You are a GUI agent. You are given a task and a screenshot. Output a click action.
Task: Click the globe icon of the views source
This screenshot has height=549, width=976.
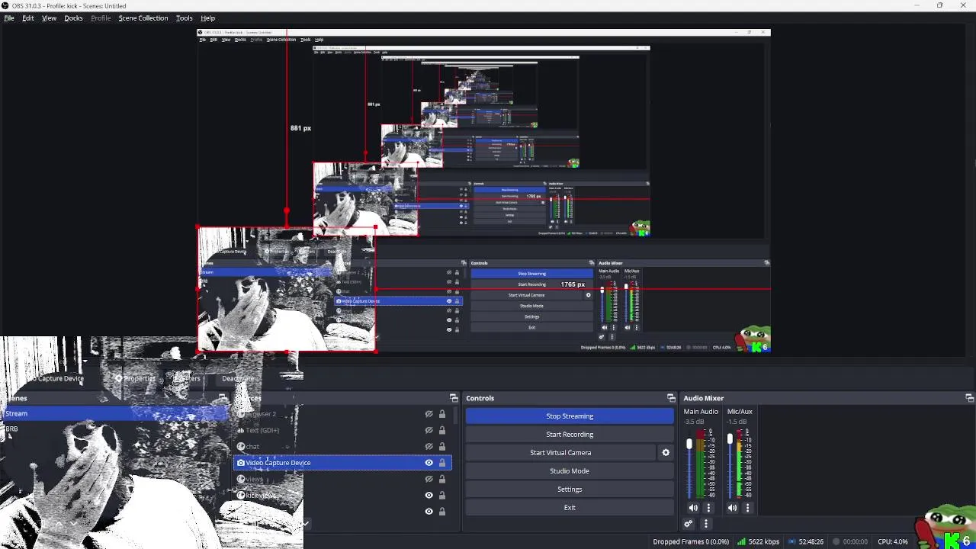click(241, 479)
